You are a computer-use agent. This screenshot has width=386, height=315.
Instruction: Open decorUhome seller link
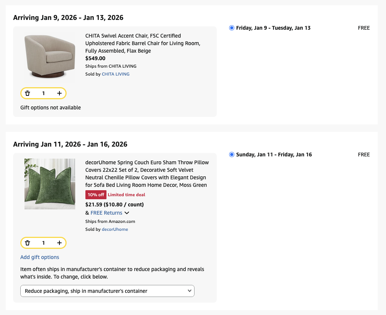coord(115,229)
